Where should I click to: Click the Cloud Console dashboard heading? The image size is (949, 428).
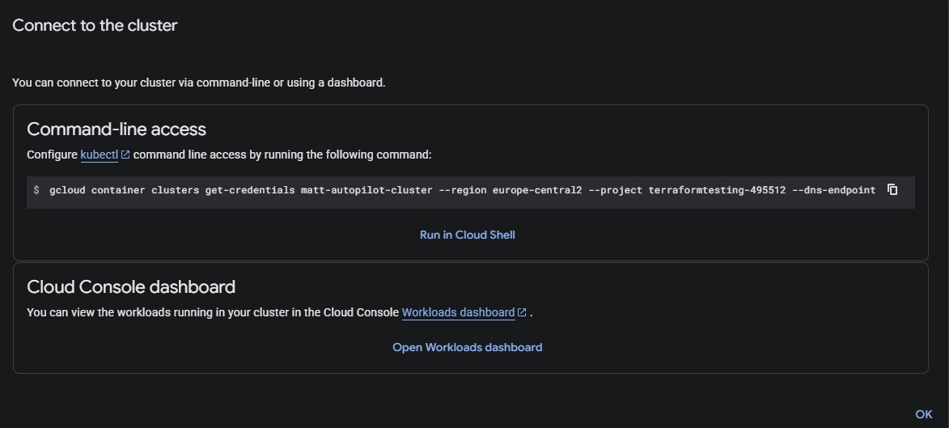pyautogui.click(x=131, y=287)
